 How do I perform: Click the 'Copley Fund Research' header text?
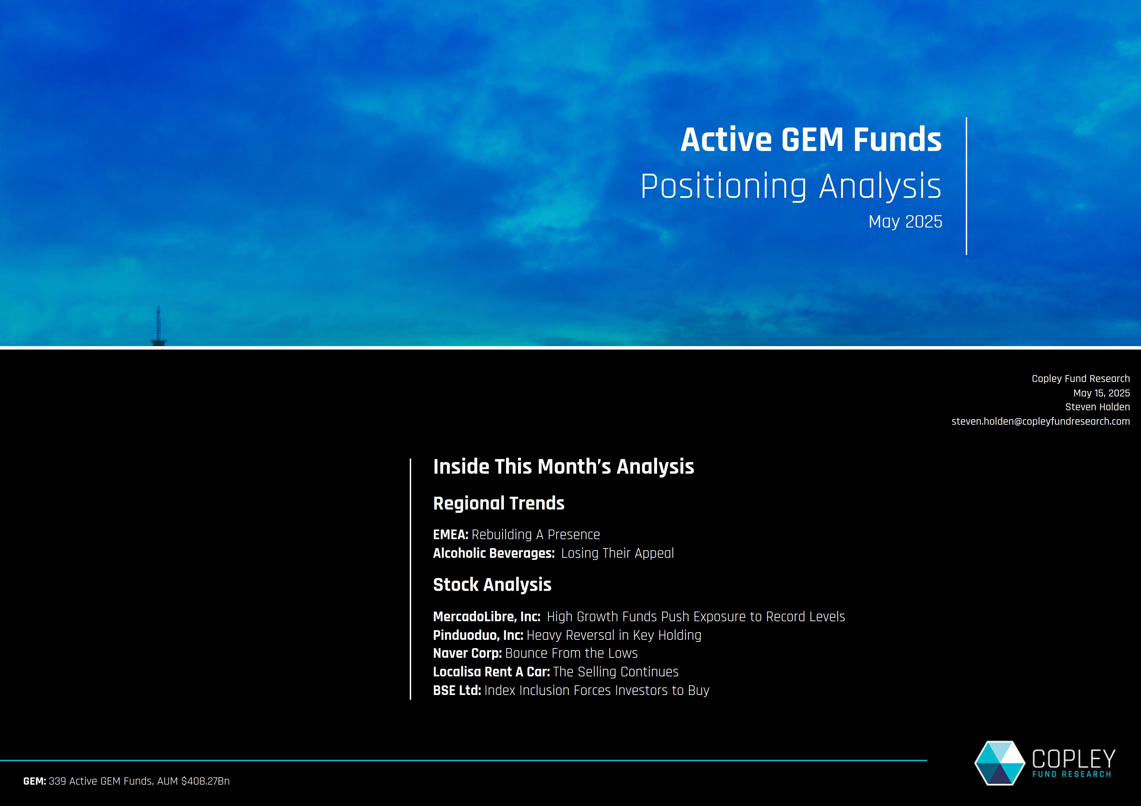(x=1081, y=379)
